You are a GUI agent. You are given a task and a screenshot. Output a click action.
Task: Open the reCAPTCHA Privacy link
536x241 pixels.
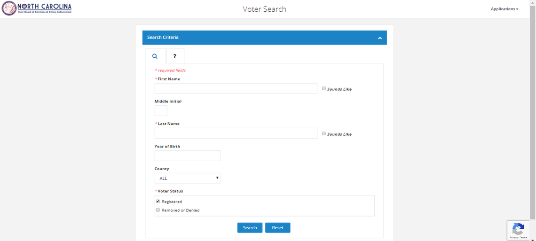[x=512, y=238]
